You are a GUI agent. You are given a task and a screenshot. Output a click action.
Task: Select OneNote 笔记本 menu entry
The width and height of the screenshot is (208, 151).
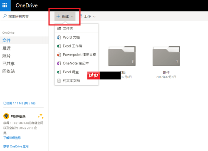click(77, 63)
